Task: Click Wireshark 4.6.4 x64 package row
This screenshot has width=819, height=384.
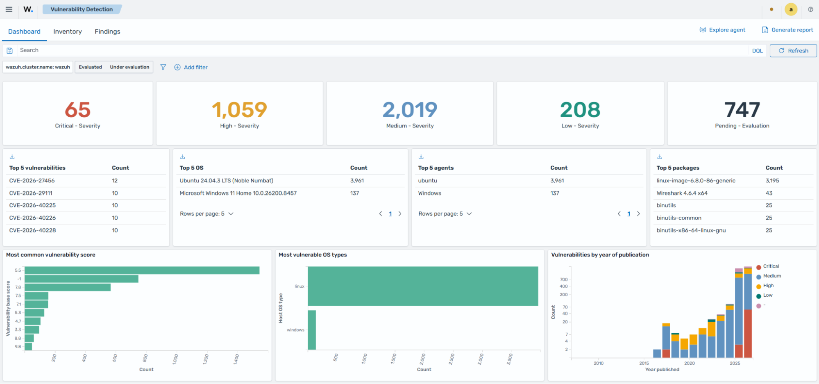Action: click(733, 193)
